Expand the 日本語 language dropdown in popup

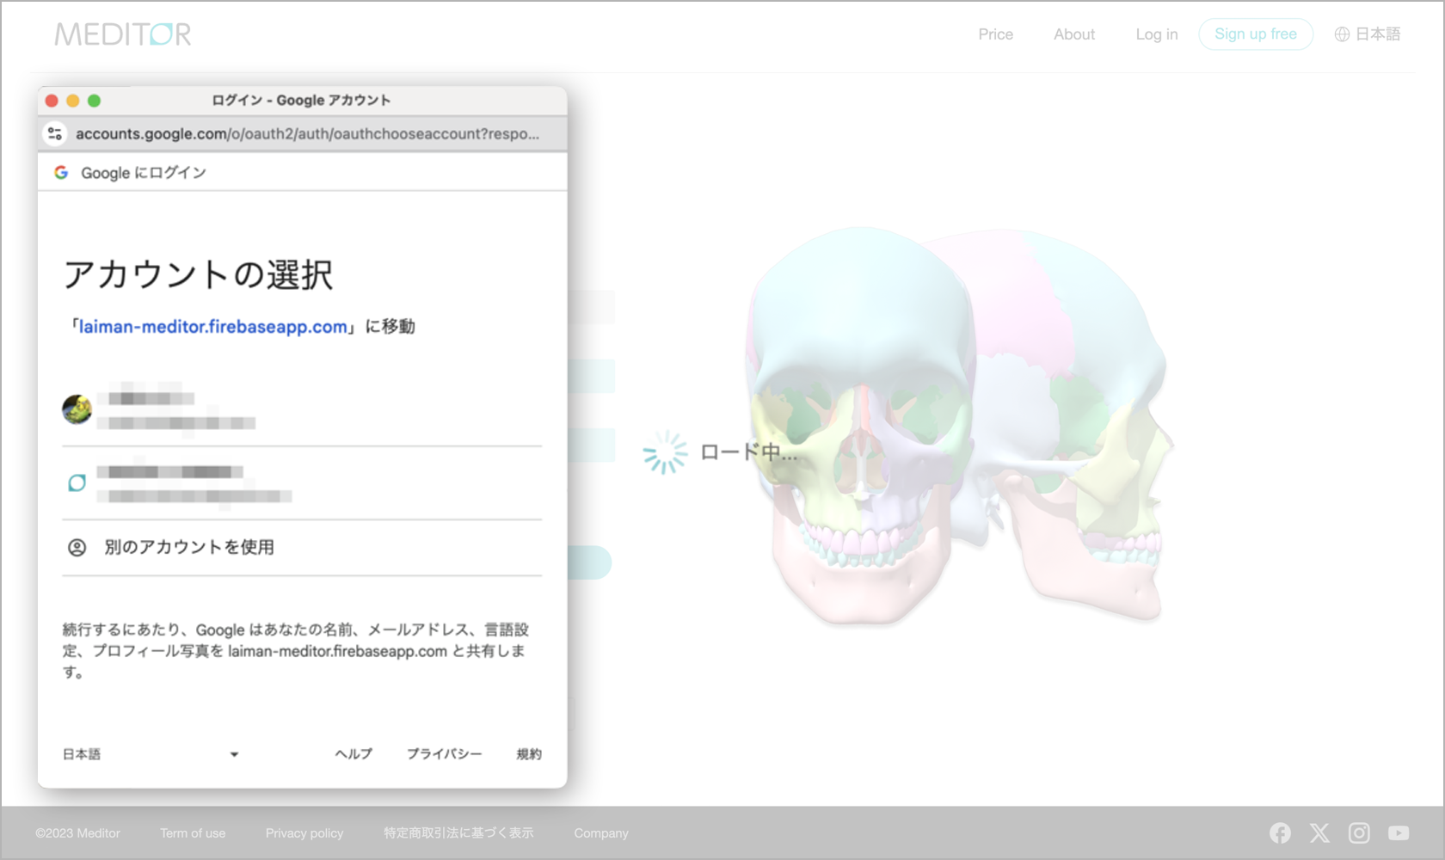click(151, 754)
